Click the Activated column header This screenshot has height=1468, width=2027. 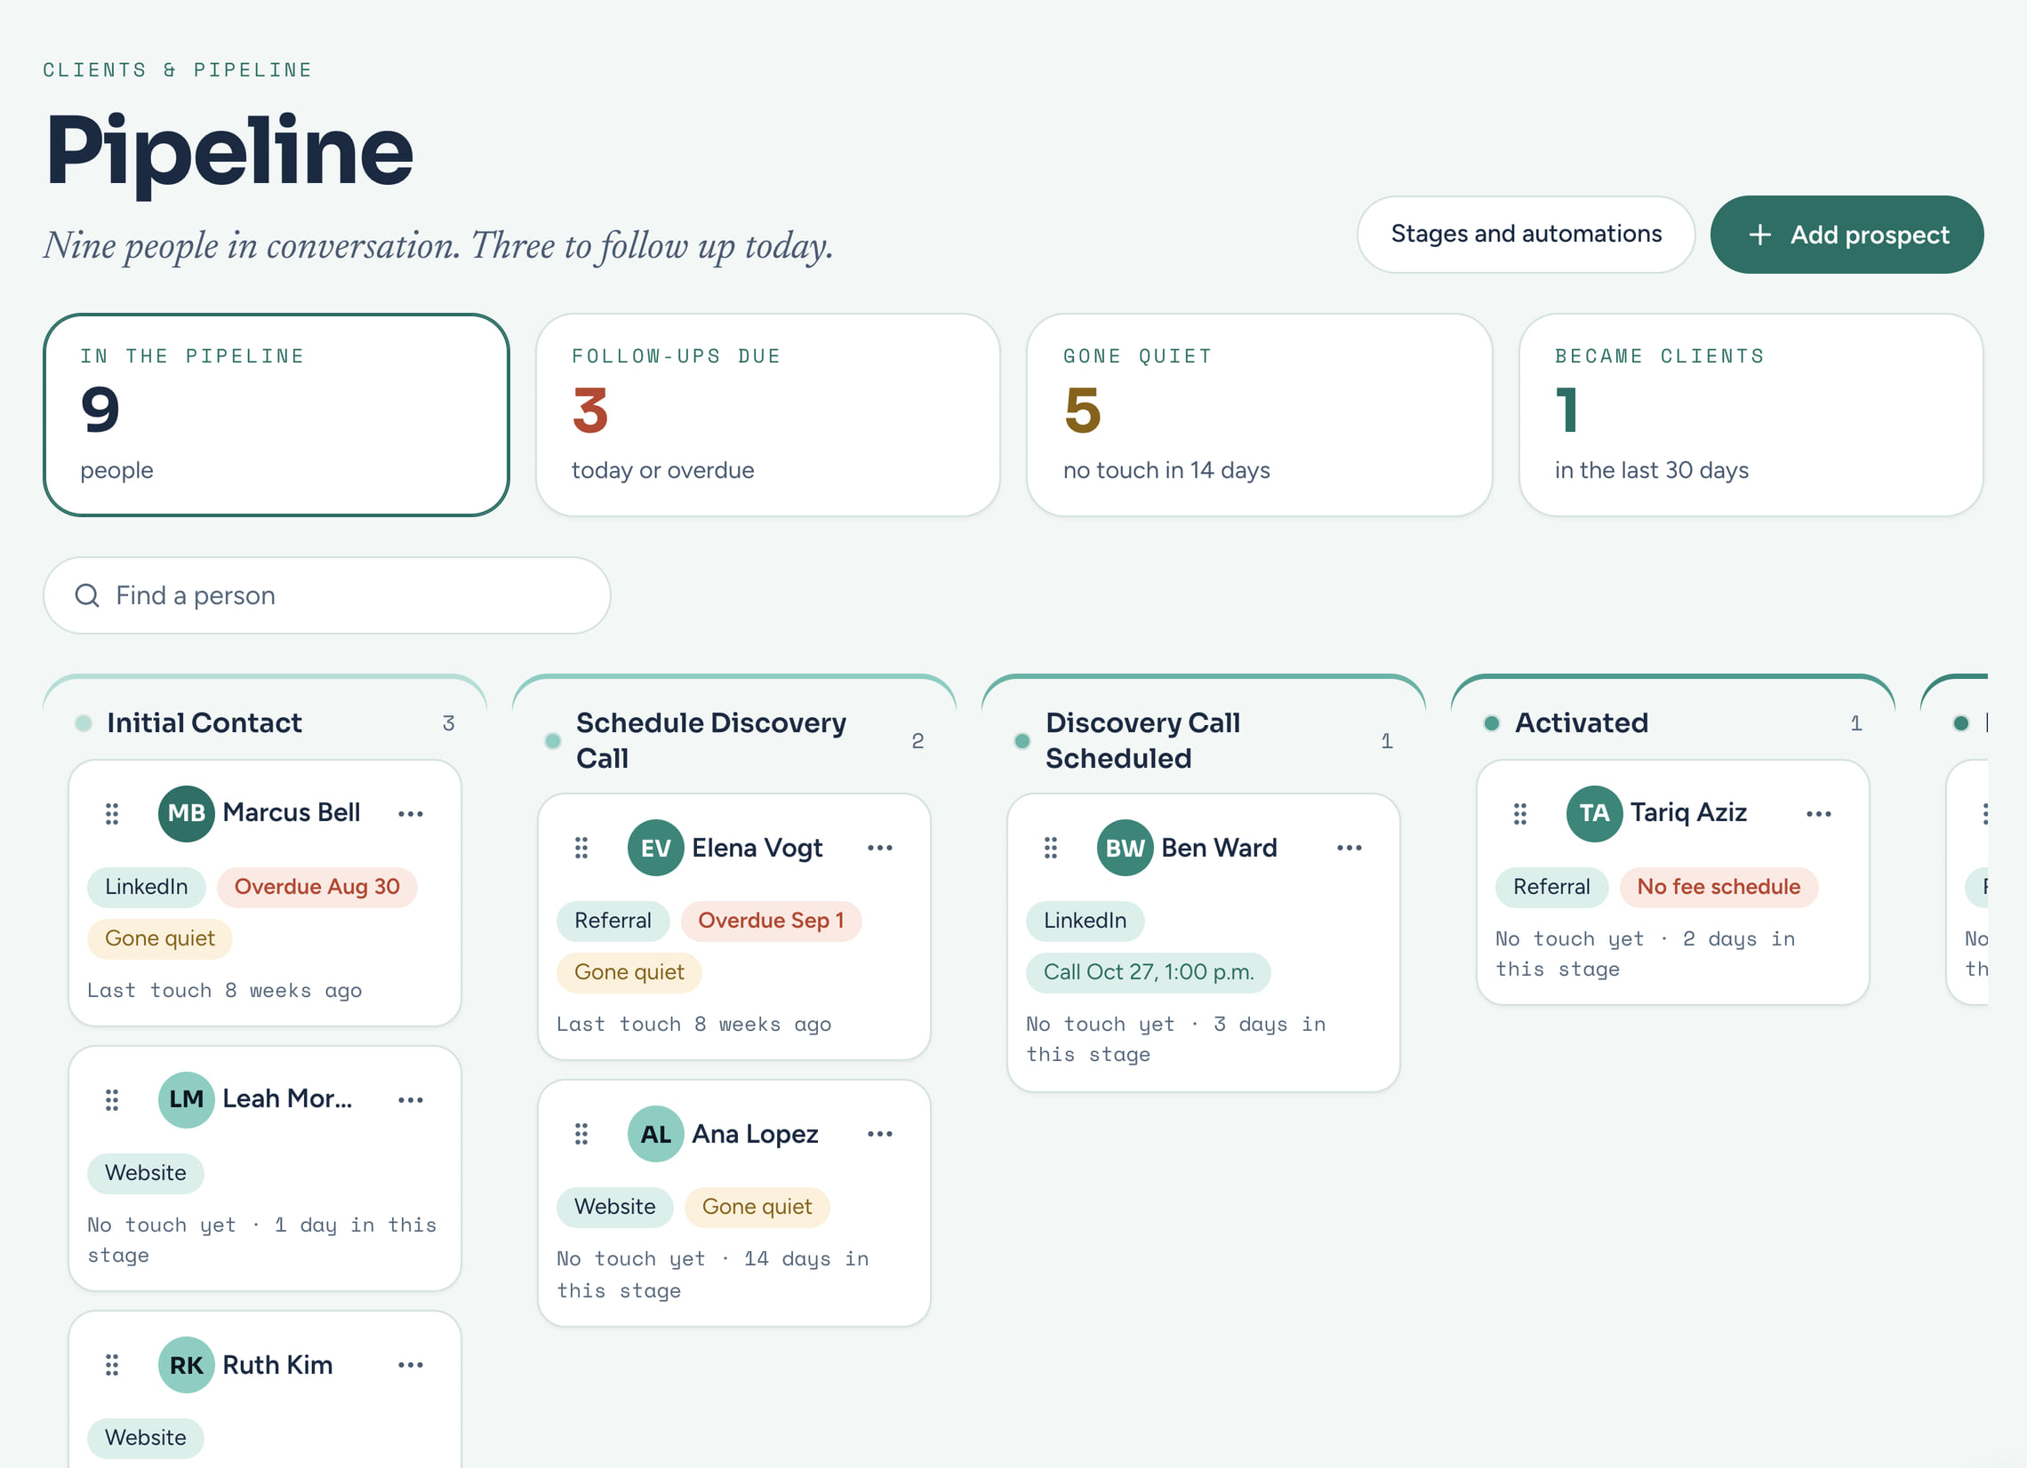(x=1581, y=722)
